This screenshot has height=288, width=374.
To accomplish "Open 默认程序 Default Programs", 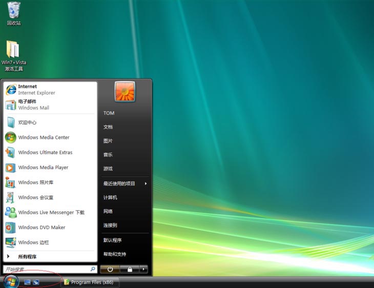I will (x=112, y=240).
